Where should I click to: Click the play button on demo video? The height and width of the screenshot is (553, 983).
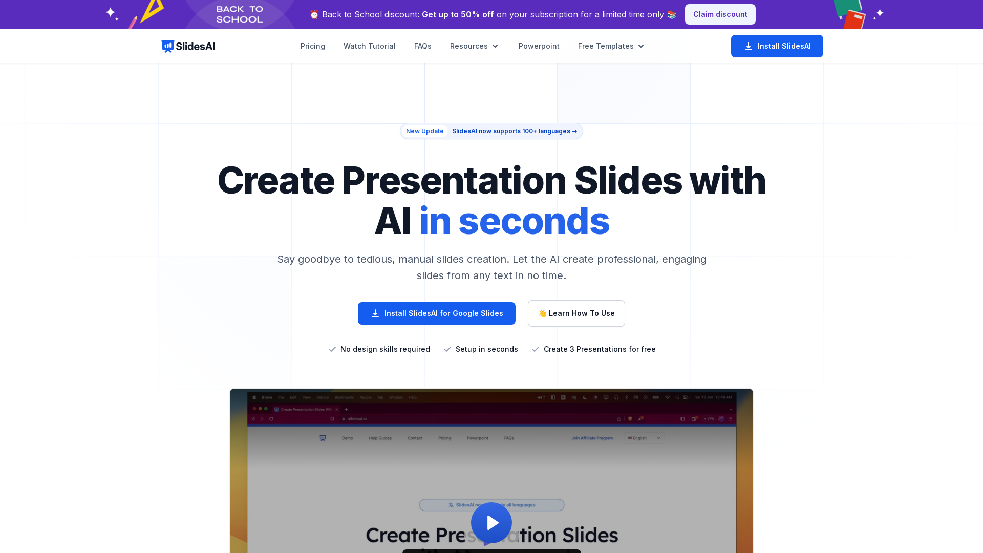(491, 522)
